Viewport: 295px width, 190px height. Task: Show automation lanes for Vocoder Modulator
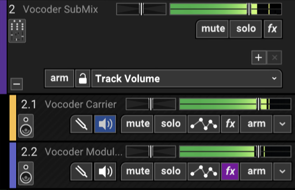pyautogui.click(x=204, y=171)
